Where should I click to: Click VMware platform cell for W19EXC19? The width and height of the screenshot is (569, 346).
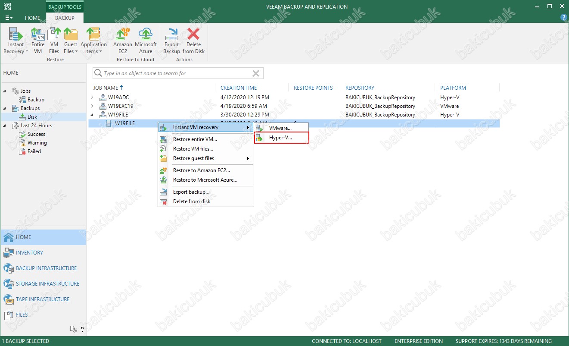449,106
